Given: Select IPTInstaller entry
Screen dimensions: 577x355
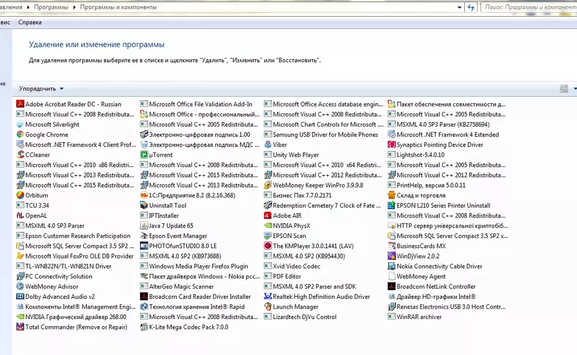Looking at the screenshot, I should tap(160, 215).
